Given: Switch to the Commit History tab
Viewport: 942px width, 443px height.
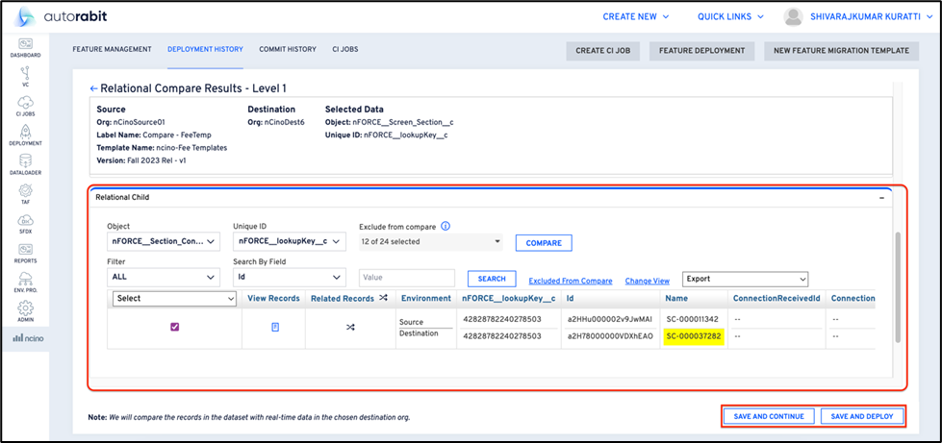Looking at the screenshot, I should coord(287,50).
